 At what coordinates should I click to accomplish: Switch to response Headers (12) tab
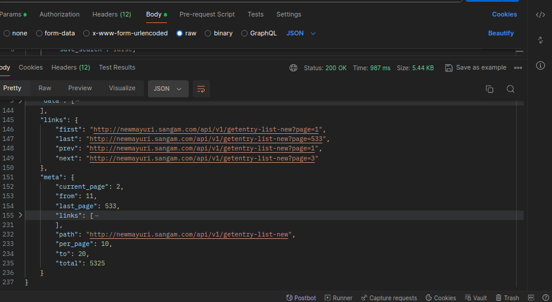(x=71, y=68)
